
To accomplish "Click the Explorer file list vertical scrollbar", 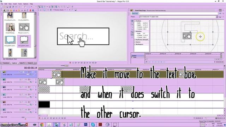I will (35, 35).
